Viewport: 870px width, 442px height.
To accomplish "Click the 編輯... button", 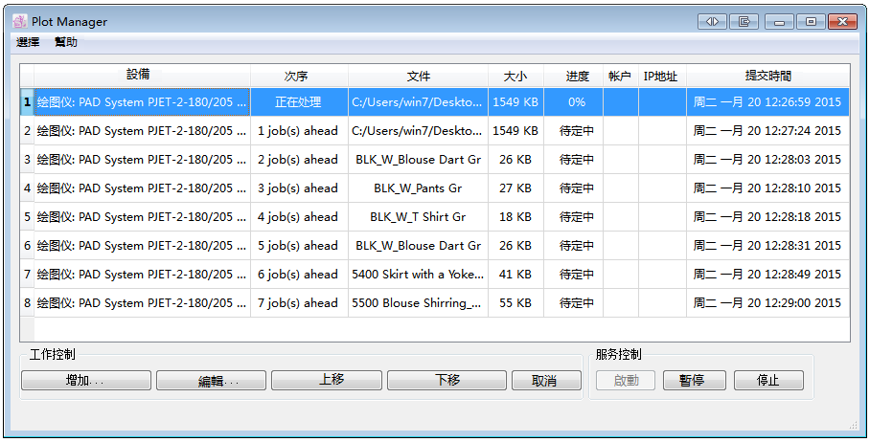I will [x=211, y=381].
